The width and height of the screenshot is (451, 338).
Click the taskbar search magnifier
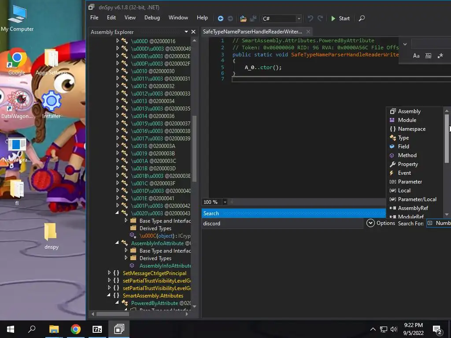(x=32, y=329)
